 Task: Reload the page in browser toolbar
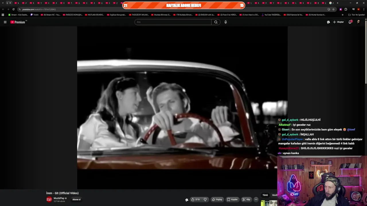coord(13,9)
